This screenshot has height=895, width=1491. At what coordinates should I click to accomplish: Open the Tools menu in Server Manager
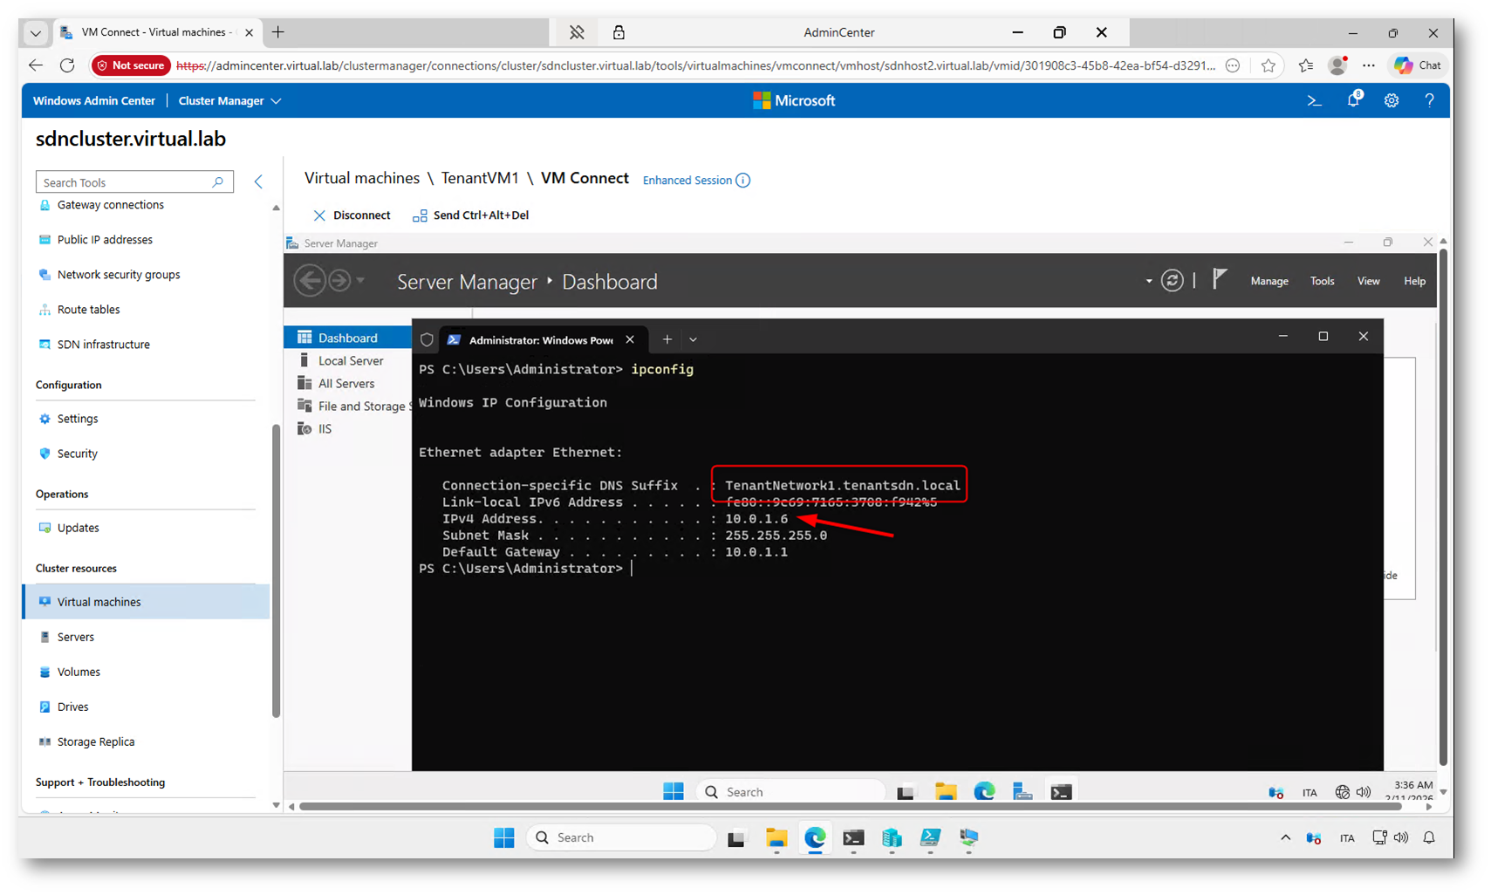tap(1322, 281)
